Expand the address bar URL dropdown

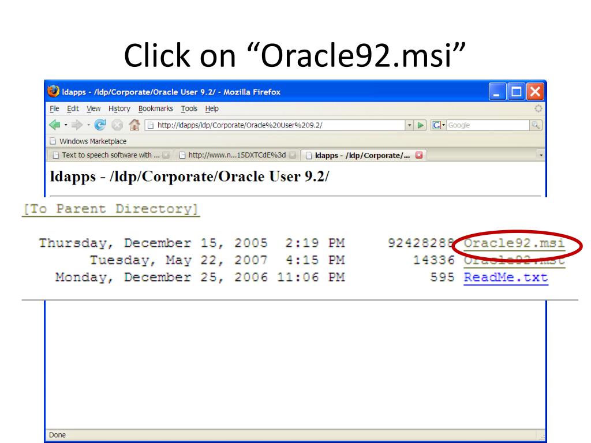coord(409,125)
